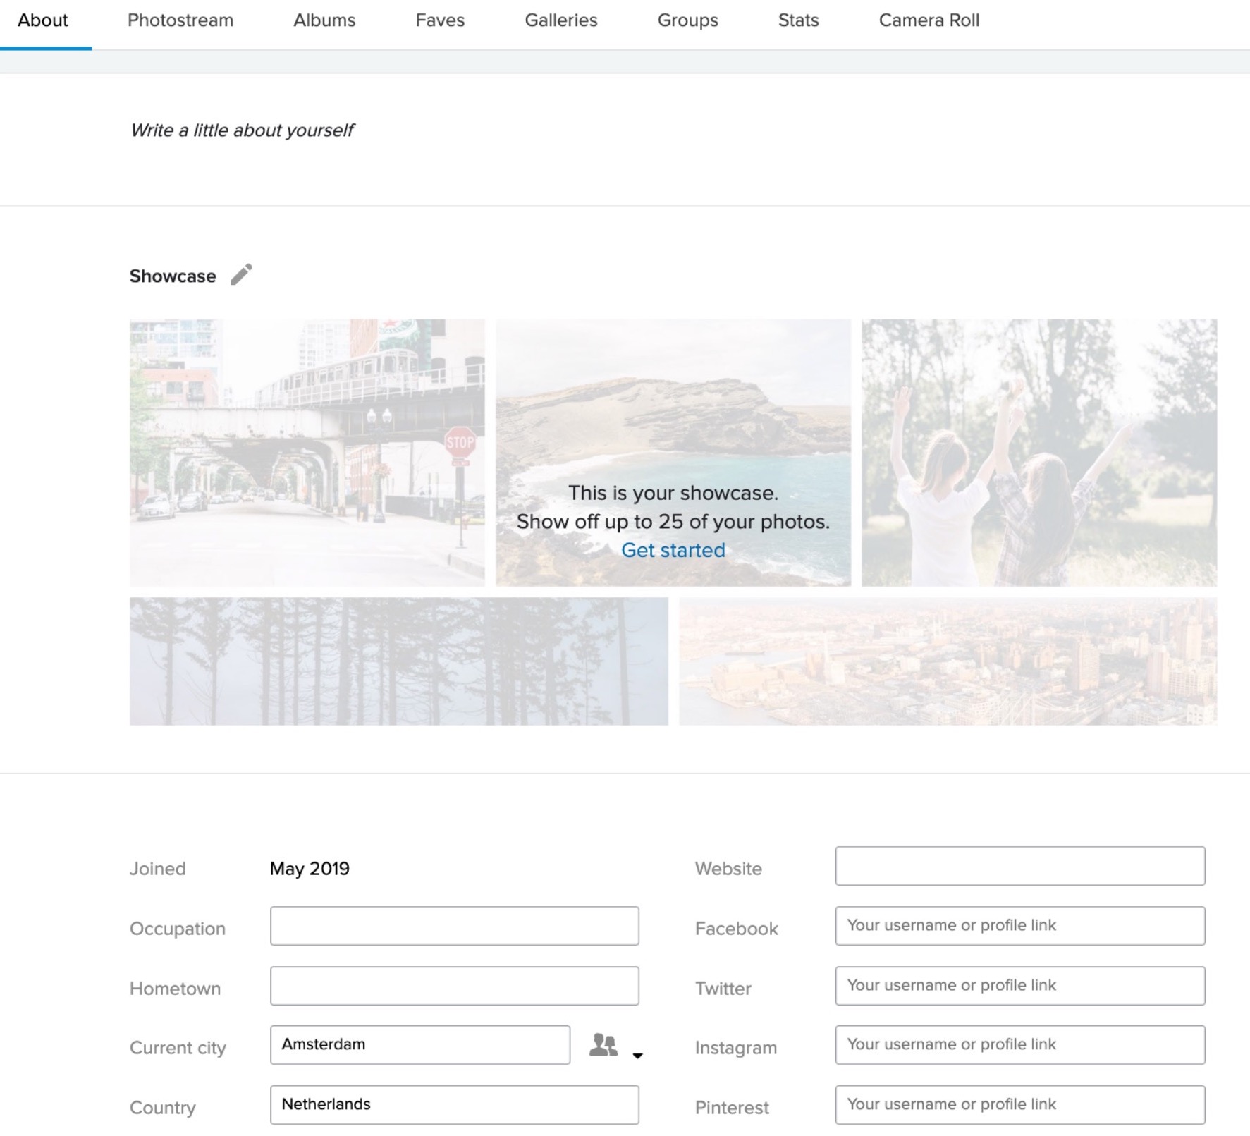Click the Country field containing Netherlands
The image size is (1250, 1136).
454,1104
